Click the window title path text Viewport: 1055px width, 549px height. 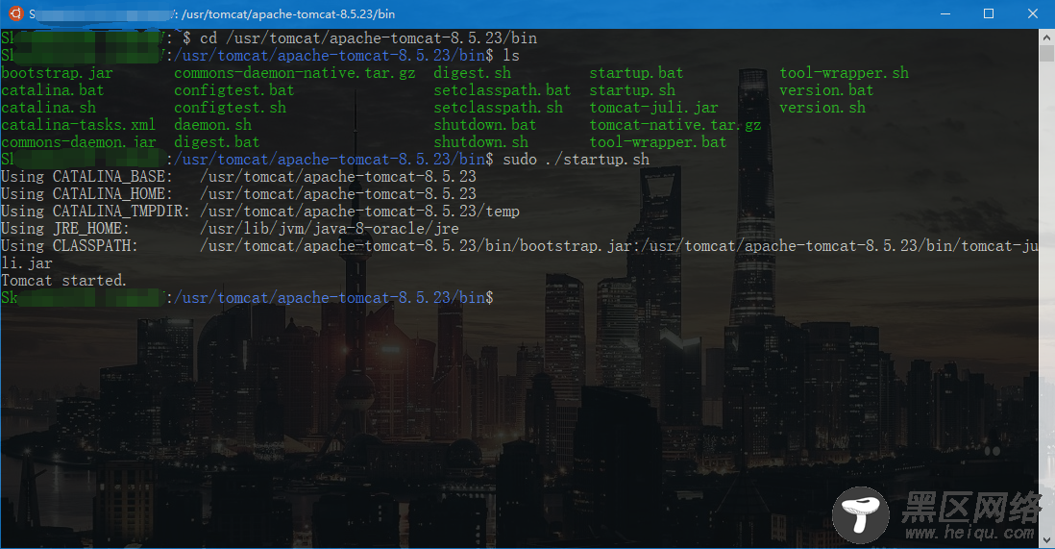click(288, 14)
